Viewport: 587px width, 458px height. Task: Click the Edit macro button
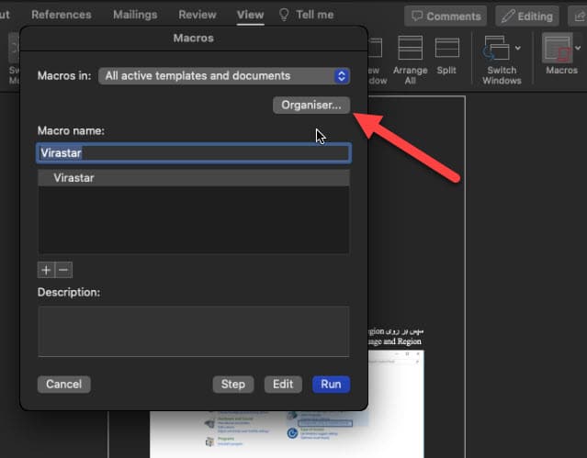[x=283, y=385]
